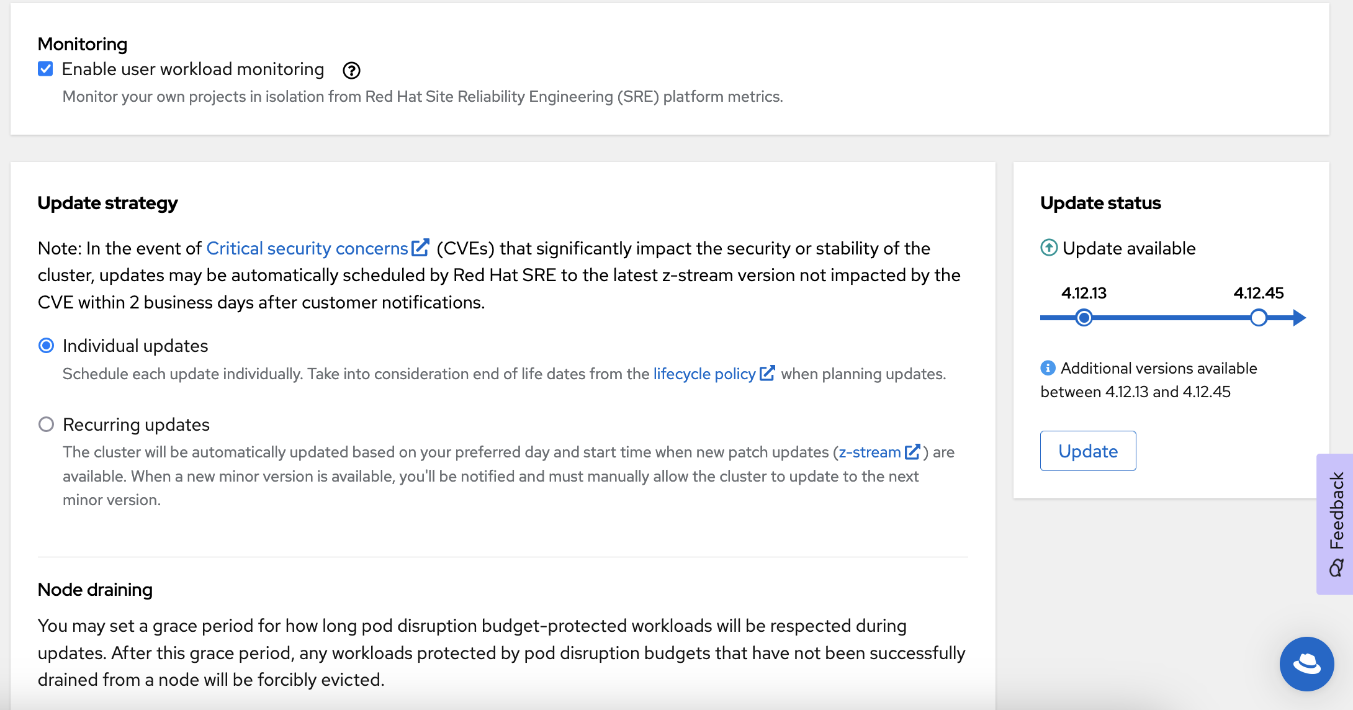Click the Additional versions info icon

coord(1048,368)
